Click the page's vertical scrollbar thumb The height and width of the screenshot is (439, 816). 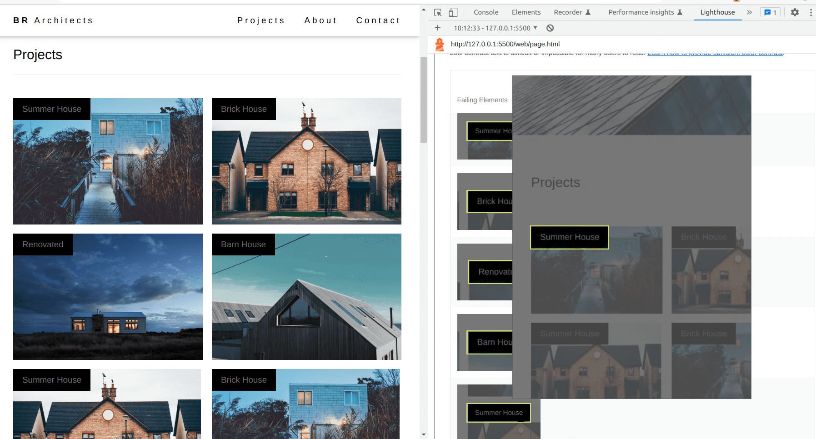coord(424,100)
